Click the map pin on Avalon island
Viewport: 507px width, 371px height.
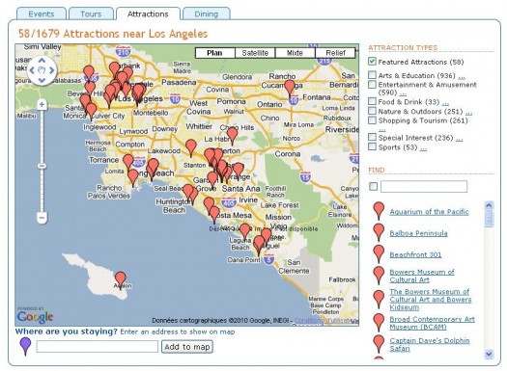[121, 279]
